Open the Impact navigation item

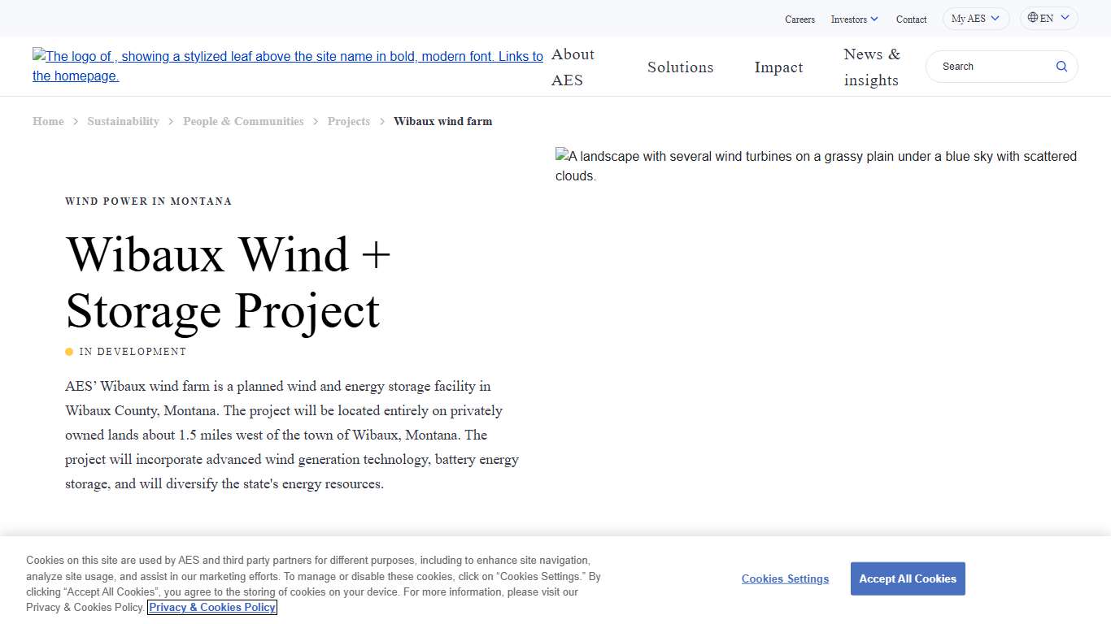click(778, 67)
